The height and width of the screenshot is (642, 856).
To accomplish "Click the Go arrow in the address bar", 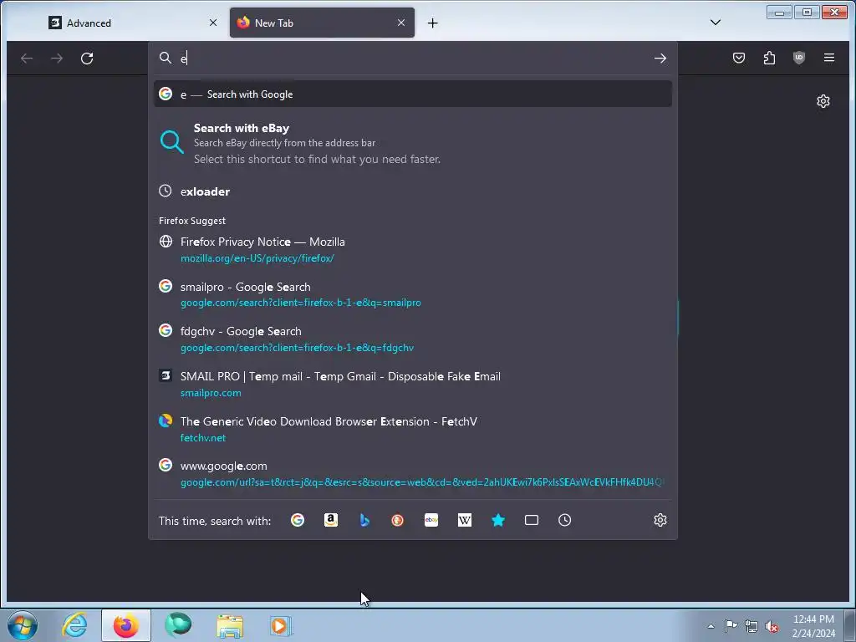I will (x=660, y=59).
